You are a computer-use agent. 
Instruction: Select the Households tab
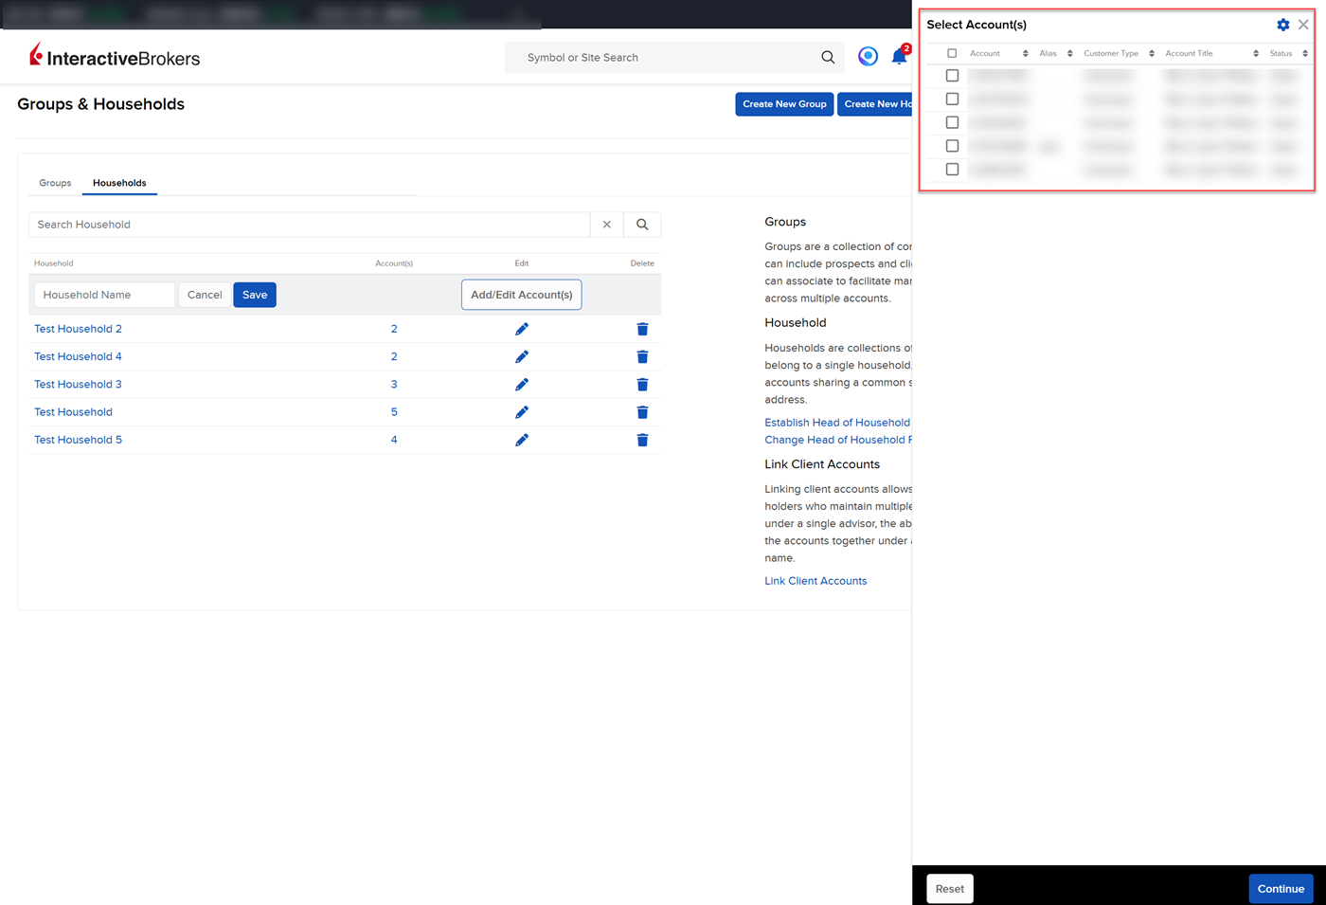pyautogui.click(x=119, y=183)
